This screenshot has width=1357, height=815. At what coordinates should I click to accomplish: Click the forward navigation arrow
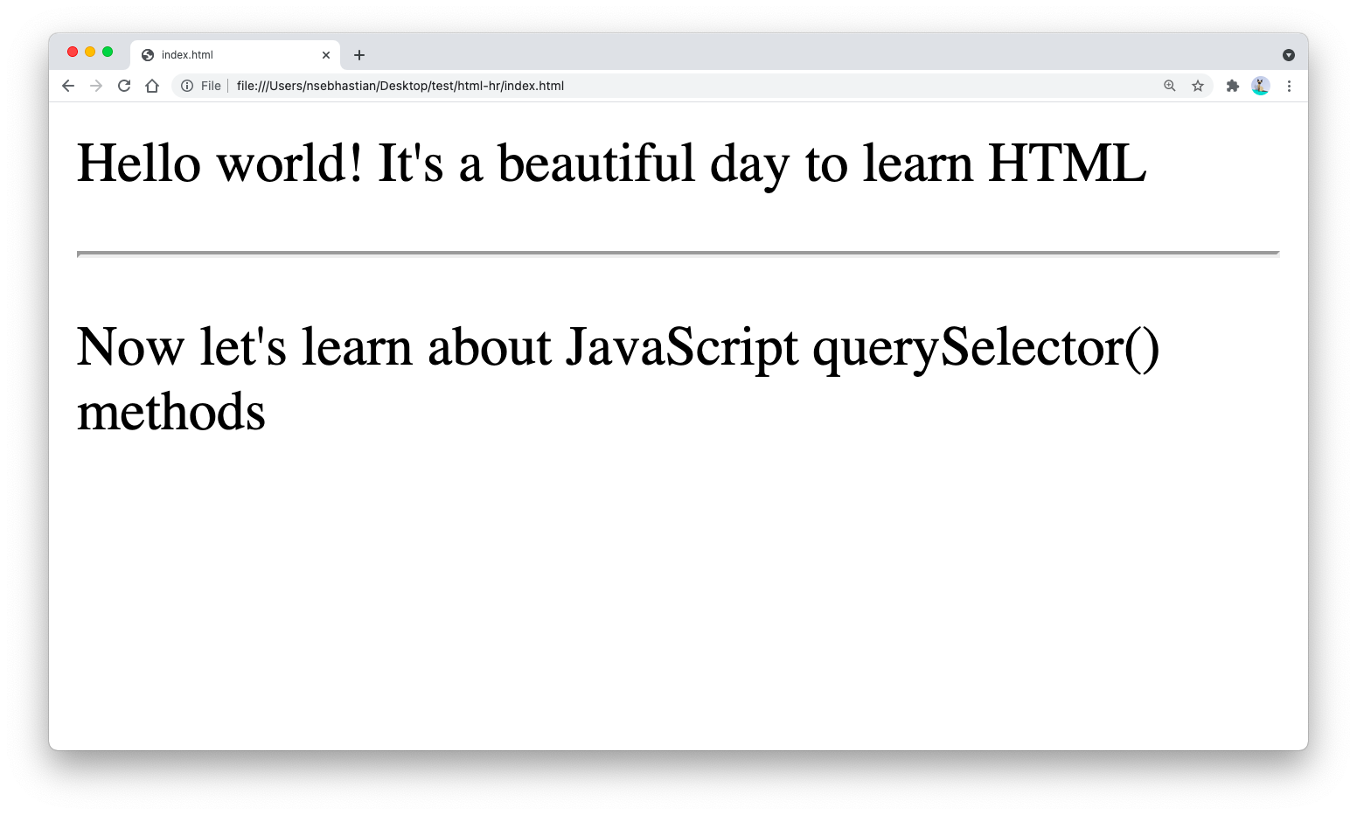[96, 86]
